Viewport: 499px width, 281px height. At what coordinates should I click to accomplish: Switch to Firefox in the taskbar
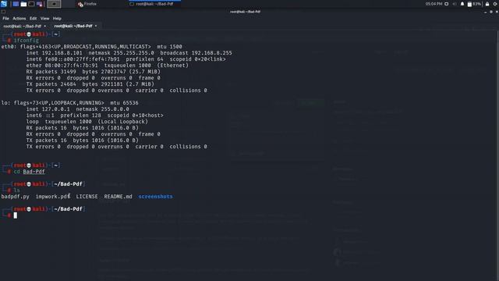point(87,4)
